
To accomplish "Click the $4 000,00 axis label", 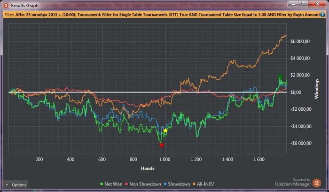I will [x=300, y=58].
